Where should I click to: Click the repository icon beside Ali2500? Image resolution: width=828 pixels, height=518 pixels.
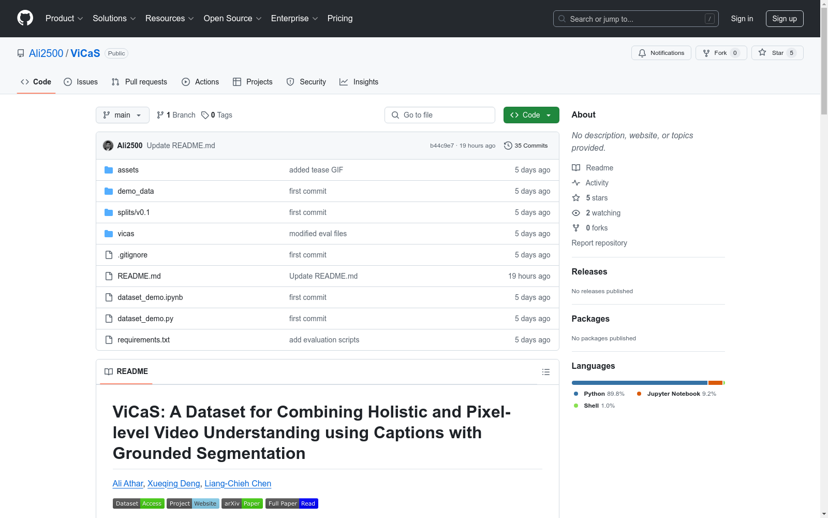click(21, 53)
